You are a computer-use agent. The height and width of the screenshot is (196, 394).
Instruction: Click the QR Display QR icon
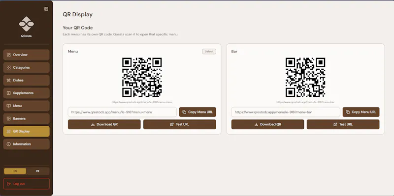click(x=8, y=131)
